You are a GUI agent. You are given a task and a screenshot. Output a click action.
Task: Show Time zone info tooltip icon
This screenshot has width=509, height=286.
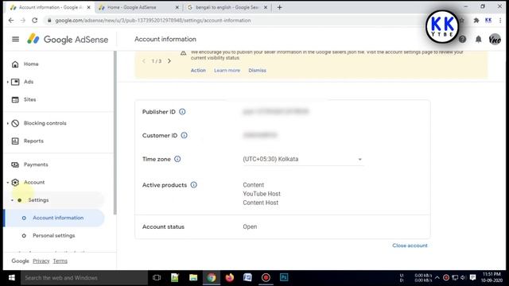[177, 159]
